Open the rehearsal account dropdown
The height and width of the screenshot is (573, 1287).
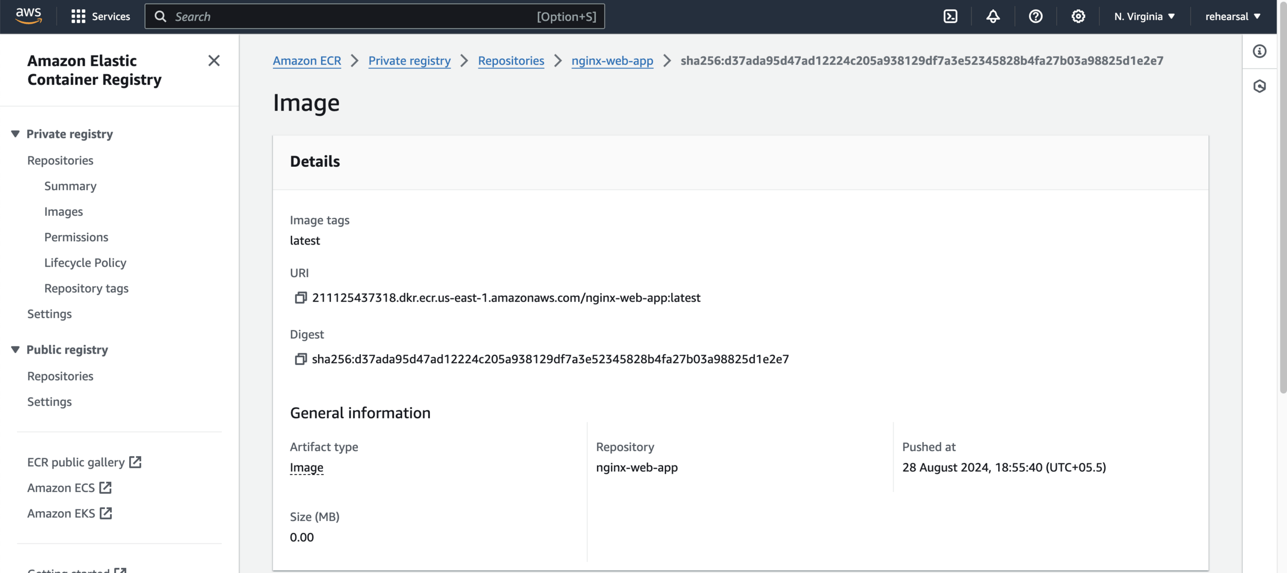tap(1232, 16)
